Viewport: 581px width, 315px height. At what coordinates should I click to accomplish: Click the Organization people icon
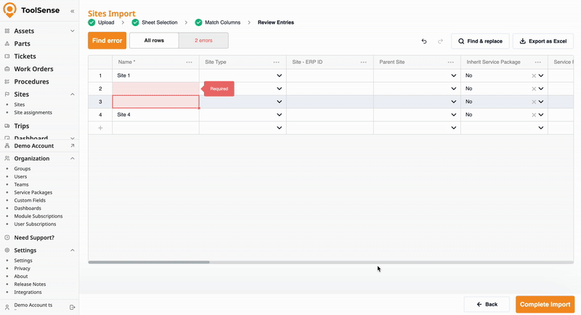point(7,158)
